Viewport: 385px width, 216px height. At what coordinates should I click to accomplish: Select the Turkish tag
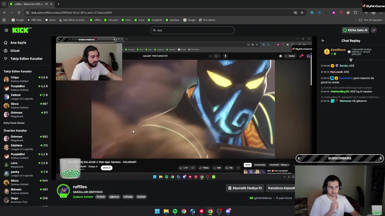click(100, 197)
